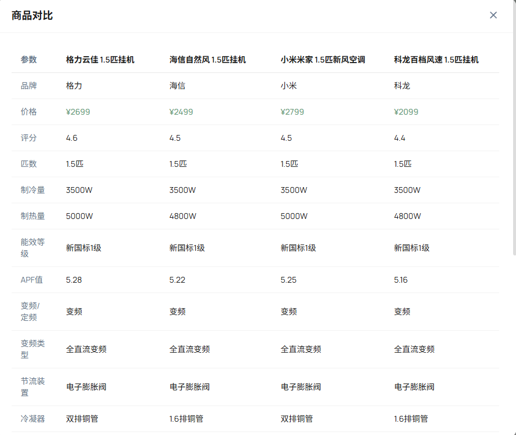
Task: Click the 商品对比 dialog title
Action: pos(32,16)
